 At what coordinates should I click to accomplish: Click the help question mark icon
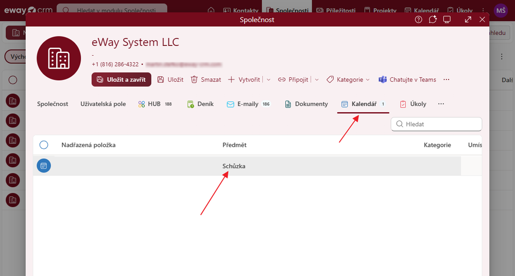[x=419, y=20]
